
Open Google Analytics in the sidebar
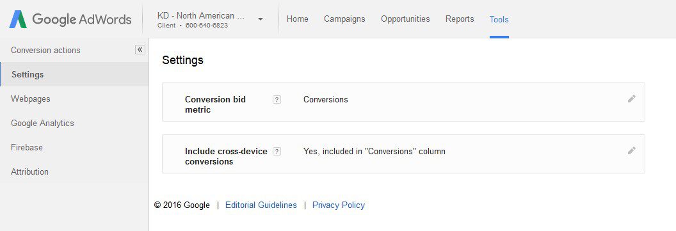click(x=43, y=123)
